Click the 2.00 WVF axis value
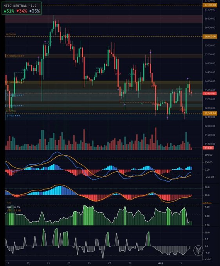The height and width of the screenshot is (266, 220). coord(207,216)
